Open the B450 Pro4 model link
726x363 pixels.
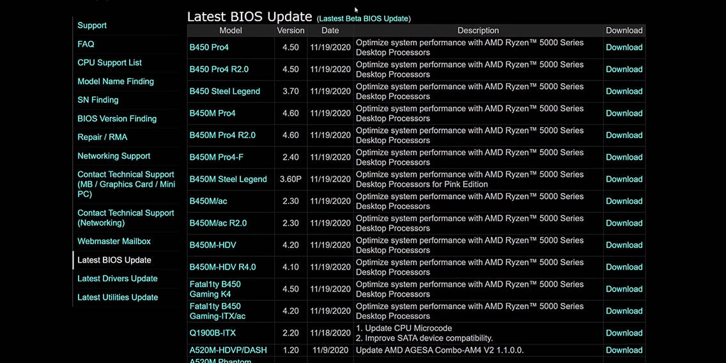209,47
